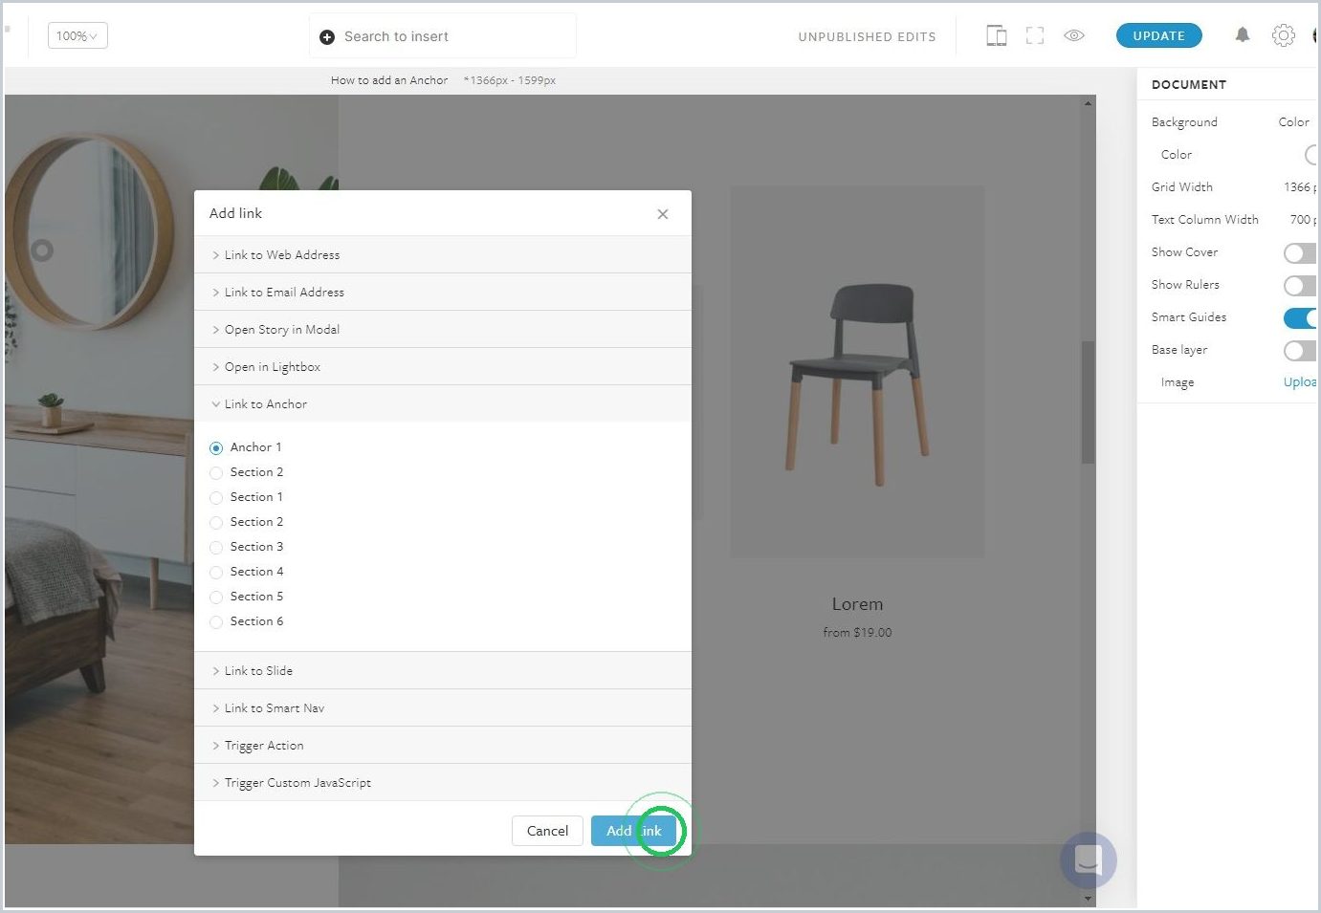Toggle the Show Rulers switch

point(1300,286)
